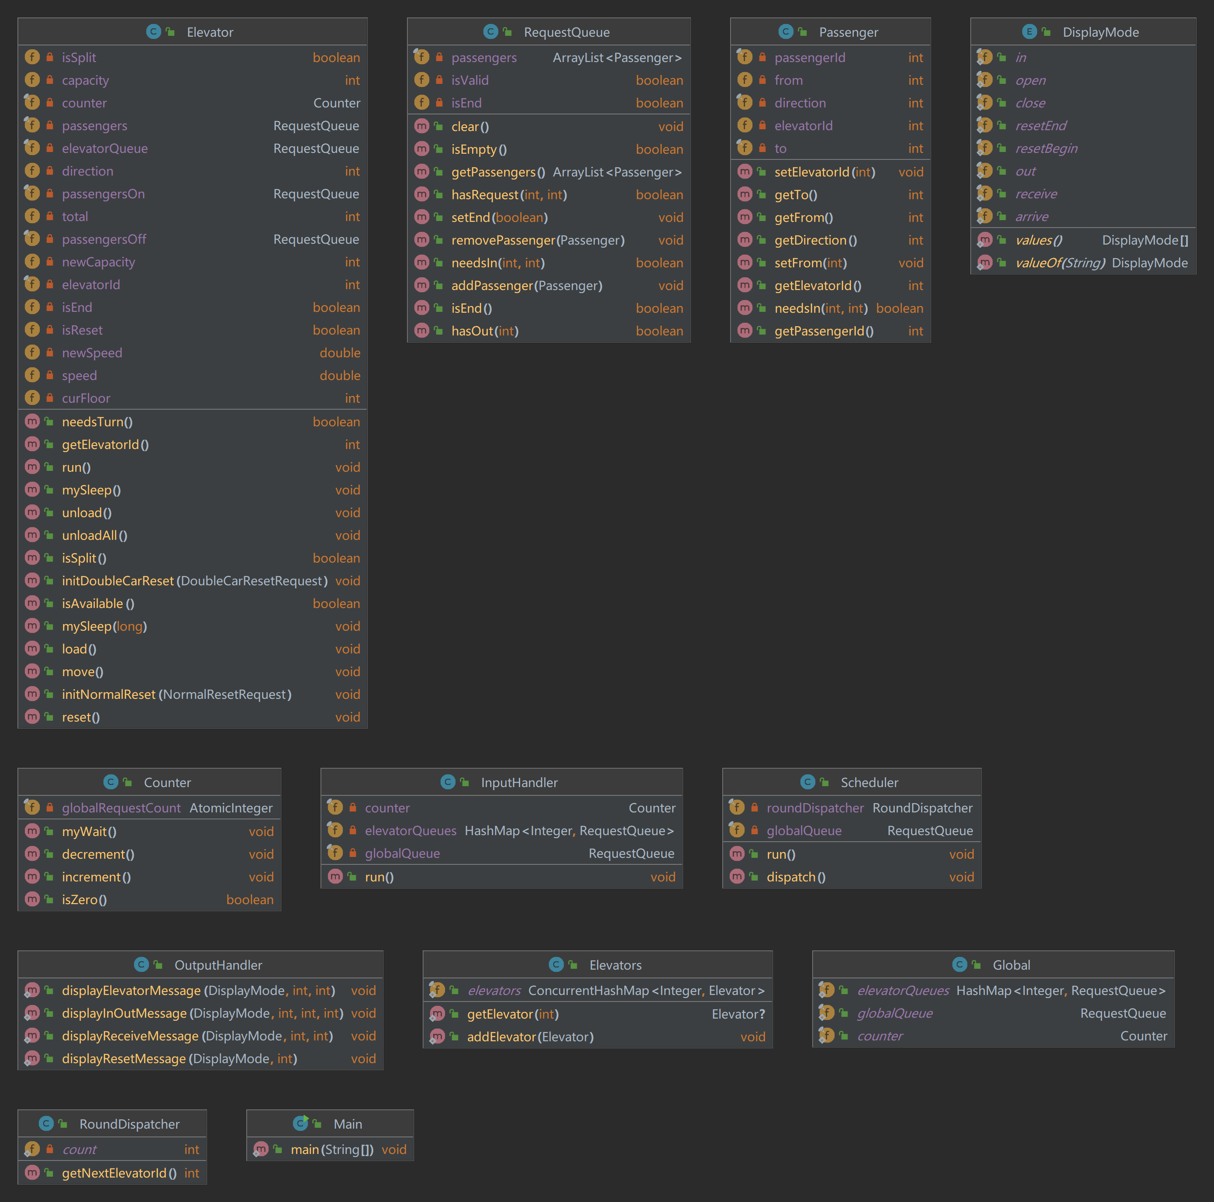Click the runnable class icon beside Main
1214x1202 pixels.
coord(301,1123)
